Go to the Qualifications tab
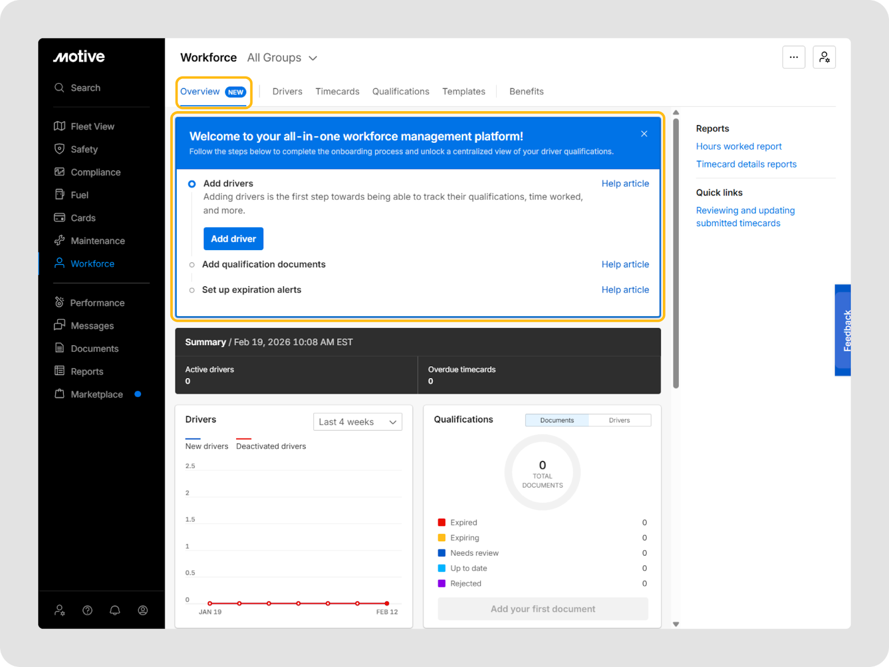Viewport: 889px width, 667px height. [x=401, y=92]
